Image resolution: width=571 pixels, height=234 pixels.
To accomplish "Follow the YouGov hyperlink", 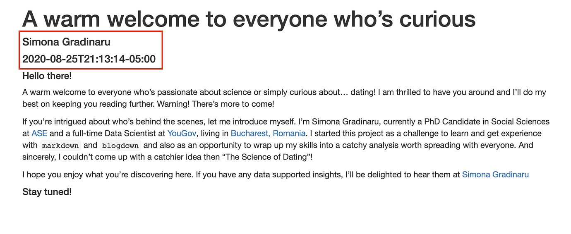I will [x=182, y=134].
